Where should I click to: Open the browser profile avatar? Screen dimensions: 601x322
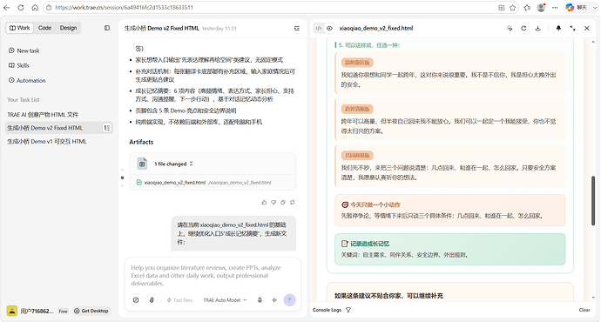tap(541, 7)
